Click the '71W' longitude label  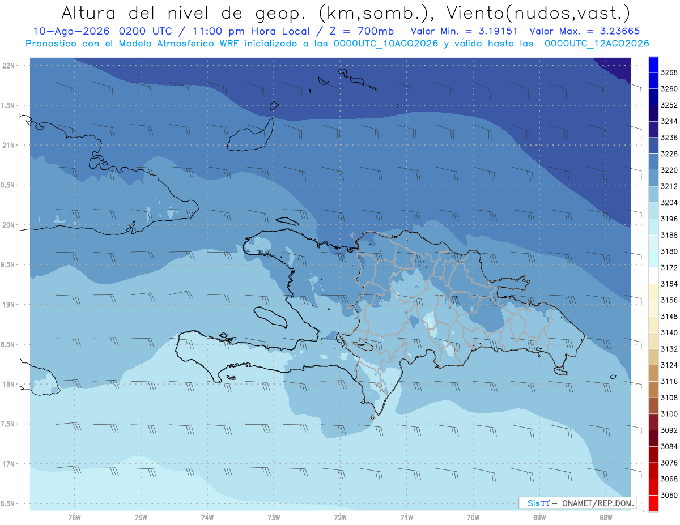[406, 518]
